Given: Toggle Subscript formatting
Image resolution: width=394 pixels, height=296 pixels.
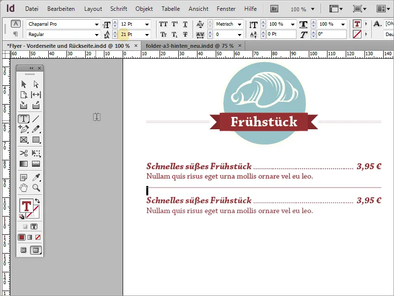Looking at the screenshot, I should coord(175,34).
